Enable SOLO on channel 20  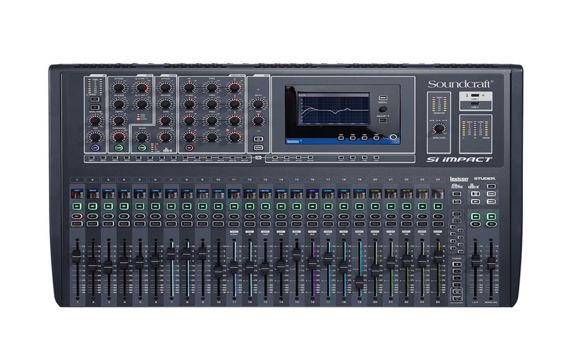(x=375, y=223)
